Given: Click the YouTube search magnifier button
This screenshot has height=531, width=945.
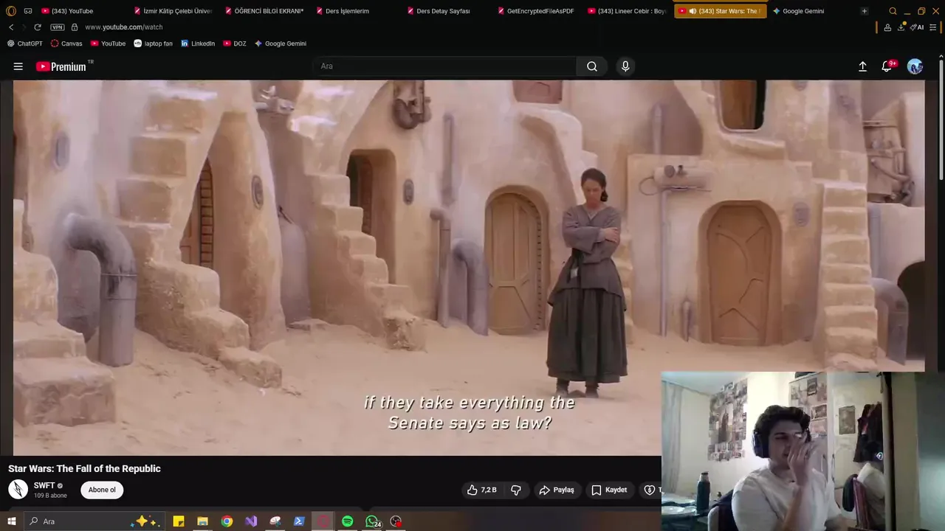Looking at the screenshot, I should click(592, 66).
